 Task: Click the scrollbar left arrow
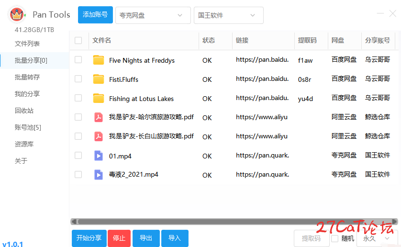74,222
